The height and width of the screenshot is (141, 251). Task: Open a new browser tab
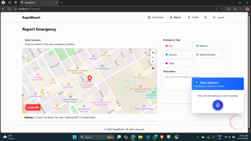(x=62, y=2)
